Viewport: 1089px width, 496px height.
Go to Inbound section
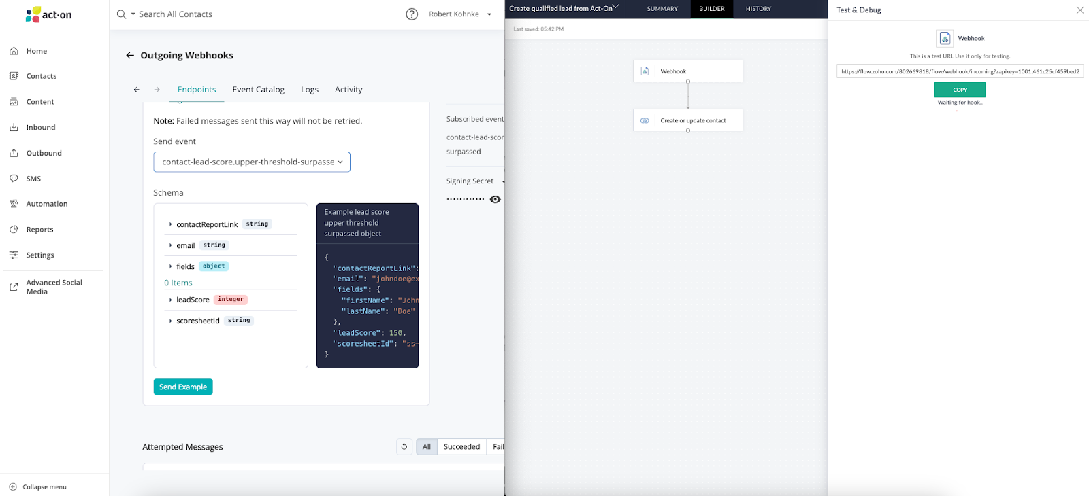[x=41, y=128]
